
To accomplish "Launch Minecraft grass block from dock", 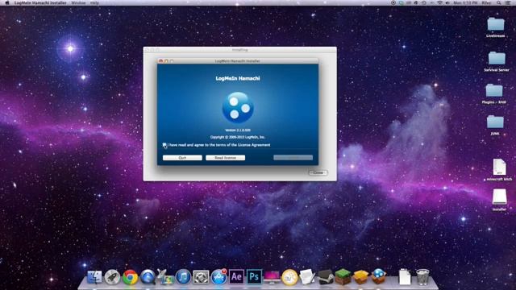I will click(343, 277).
